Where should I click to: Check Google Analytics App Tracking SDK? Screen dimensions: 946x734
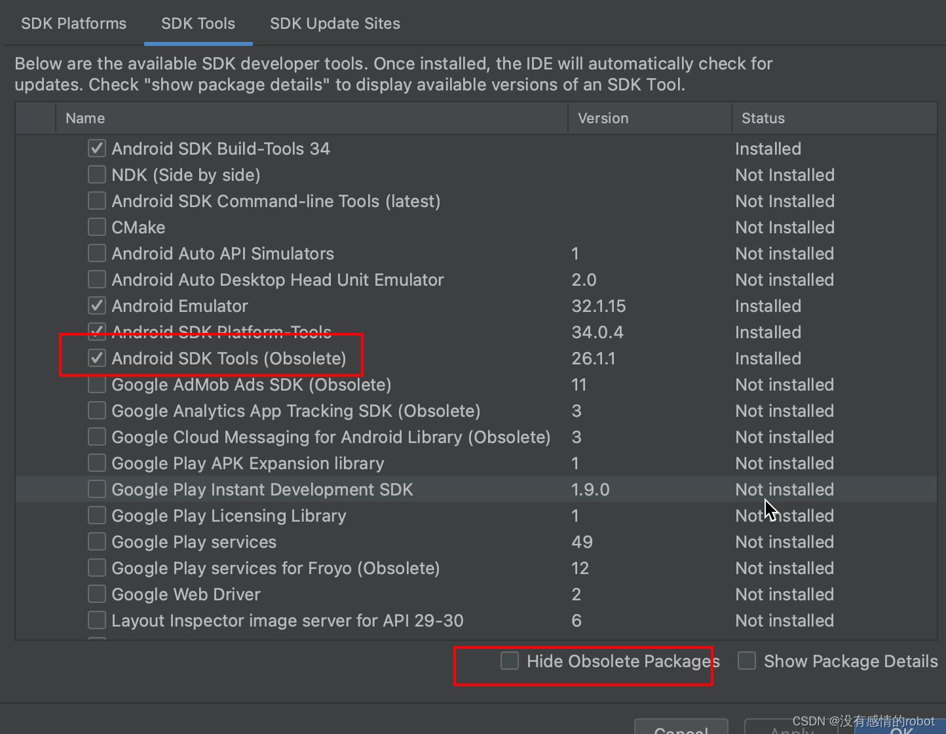coord(97,410)
